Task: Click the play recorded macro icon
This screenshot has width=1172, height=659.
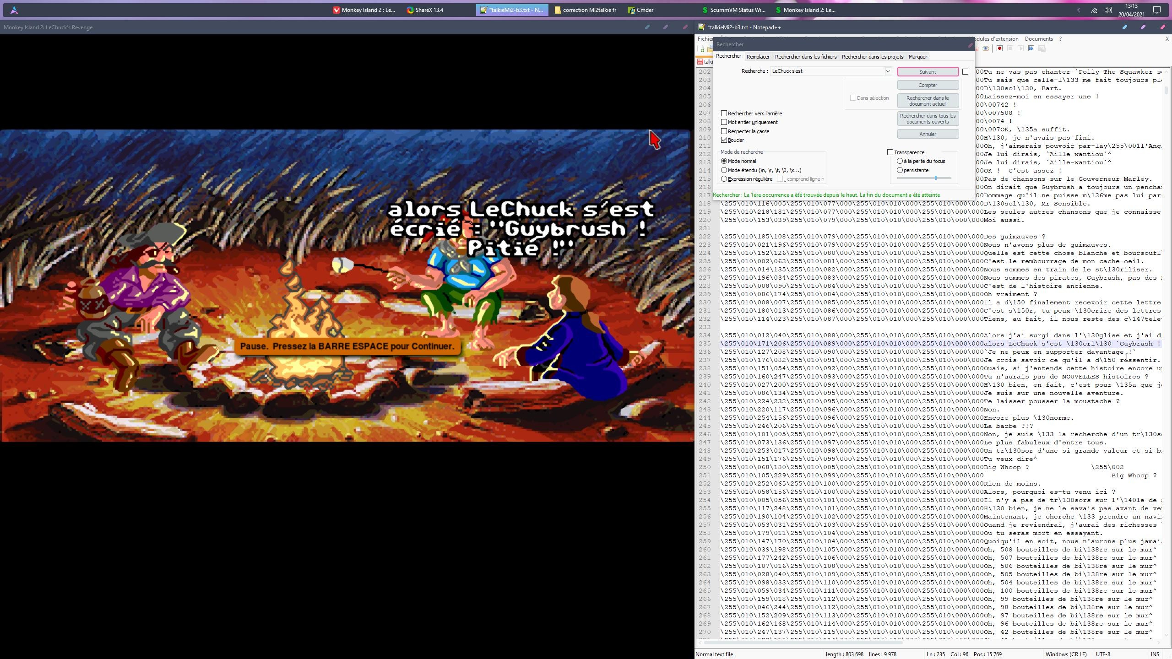Action: pyautogui.click(x=1020, y=49)
